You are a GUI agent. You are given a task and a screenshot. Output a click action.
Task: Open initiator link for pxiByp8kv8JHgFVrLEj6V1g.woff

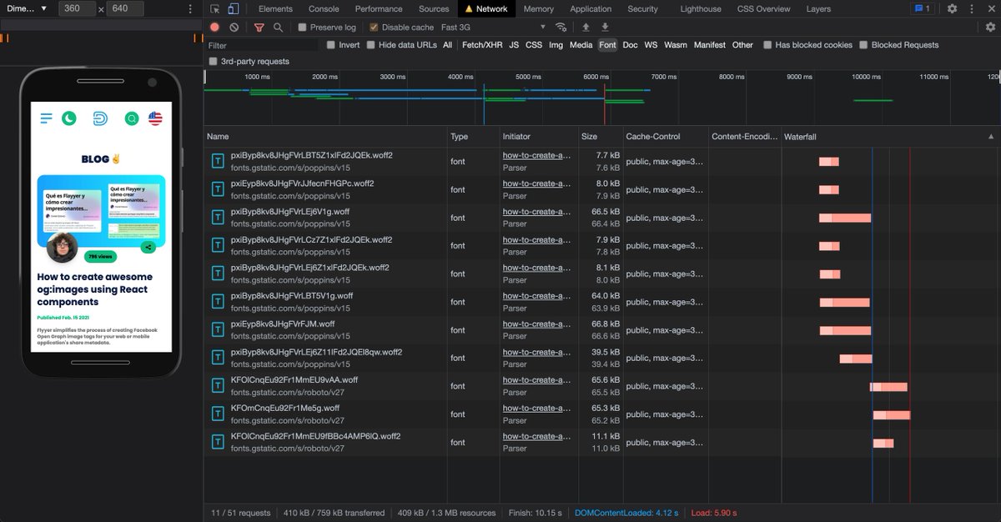(x=536, y=212)
